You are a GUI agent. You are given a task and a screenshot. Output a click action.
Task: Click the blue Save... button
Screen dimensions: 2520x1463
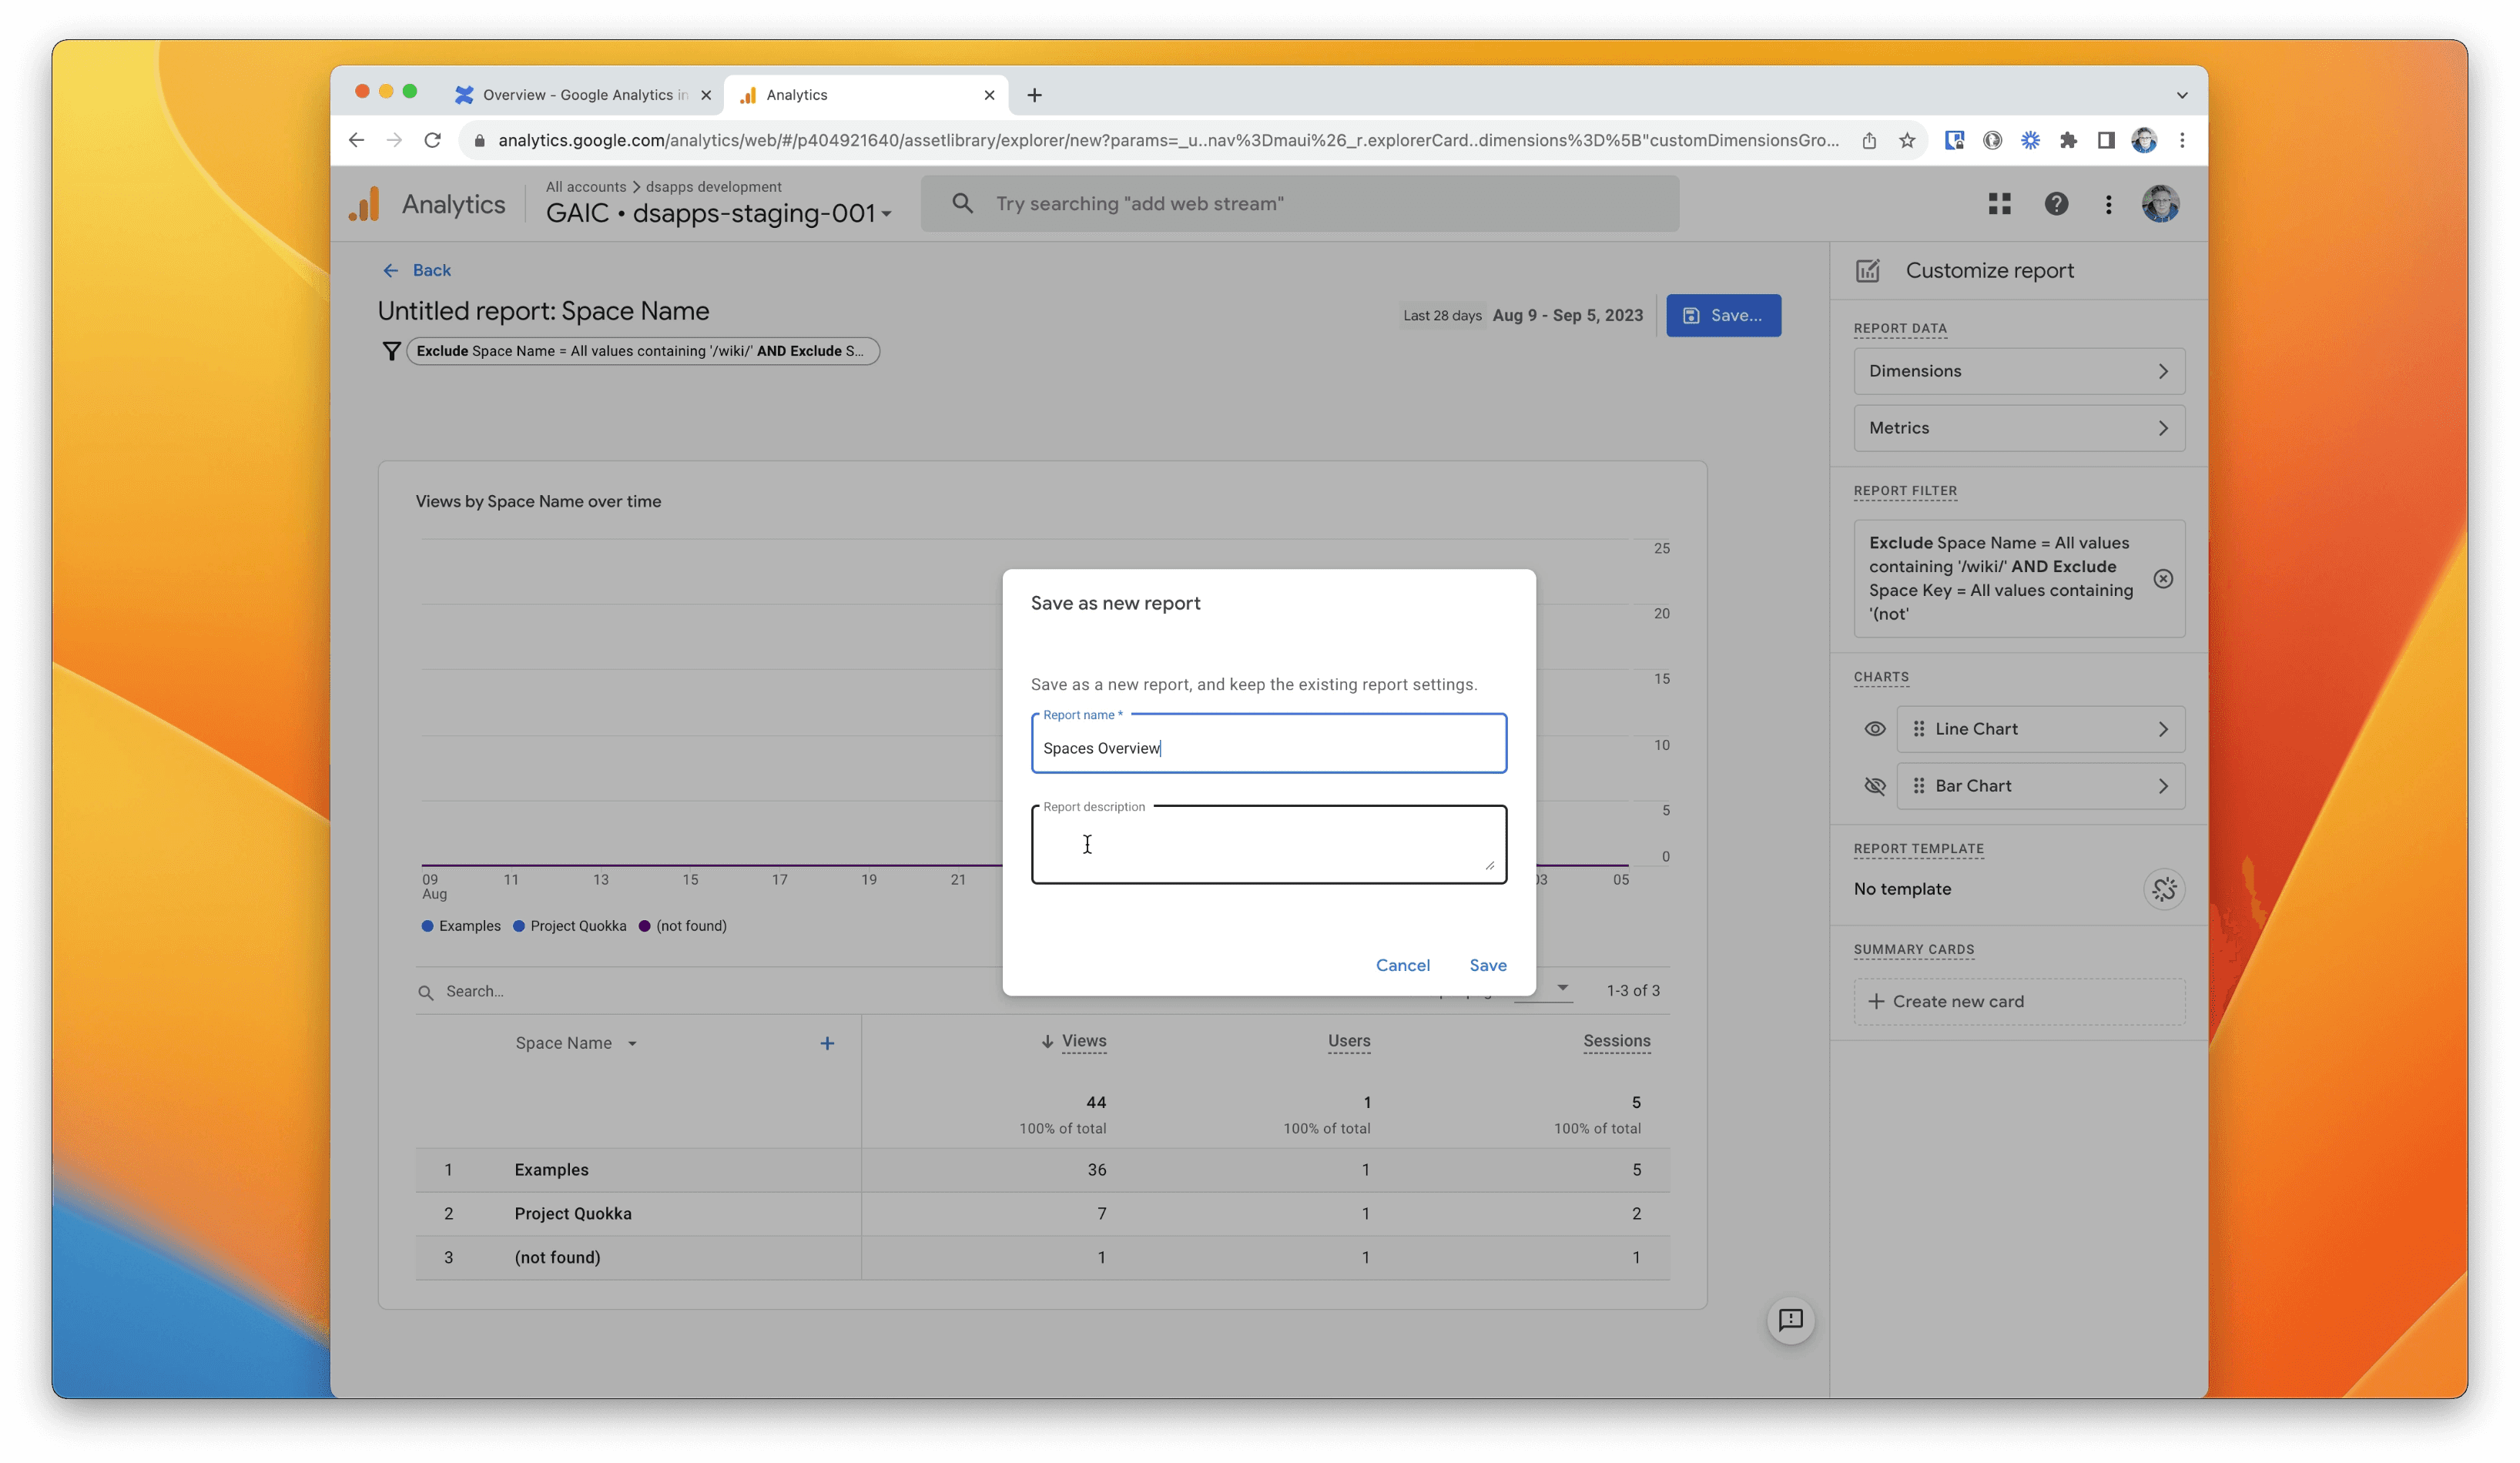1722,316
